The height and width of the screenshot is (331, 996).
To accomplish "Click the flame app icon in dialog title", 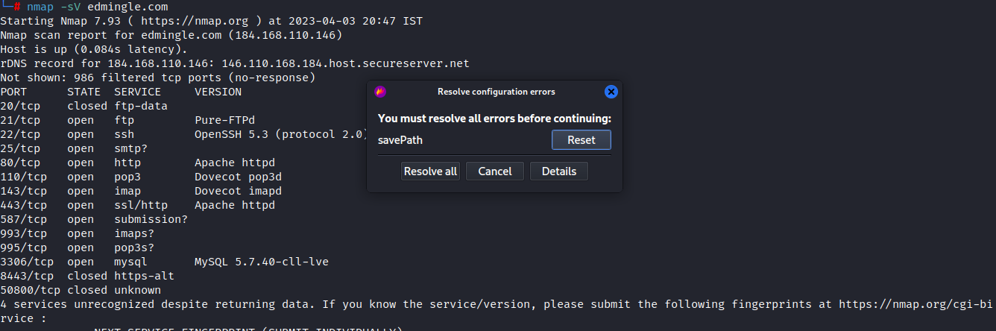I will (380, 92).
